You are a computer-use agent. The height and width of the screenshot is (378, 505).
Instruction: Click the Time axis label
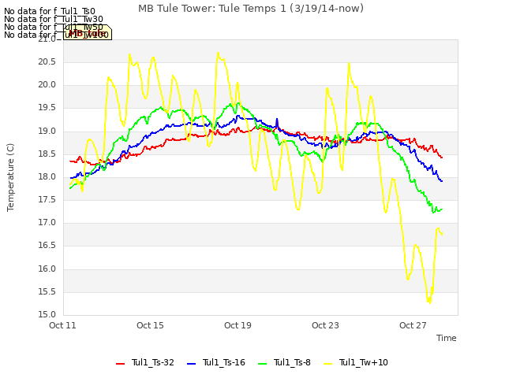(x=447, y=338)
